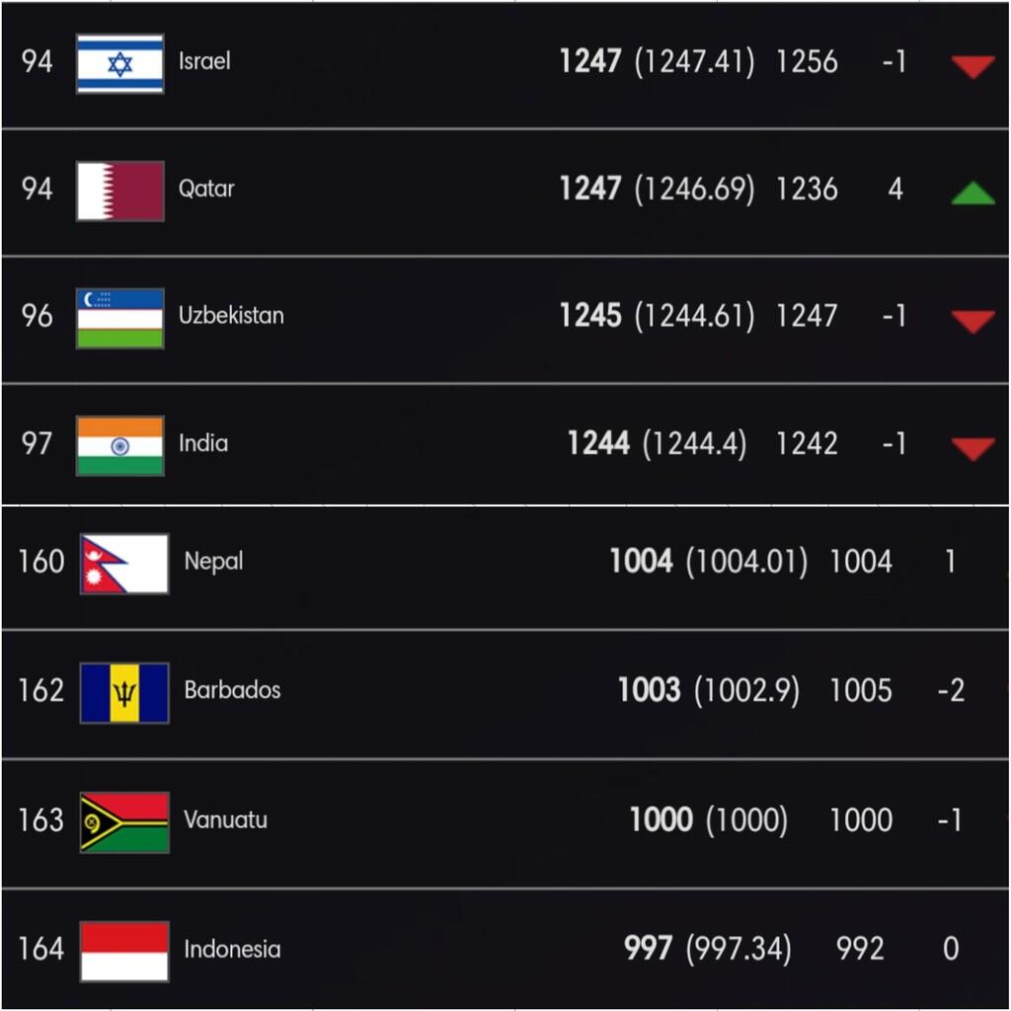The height and width of the screenshot is (1011, 1011).
Task: Click the Qatar flag icon
Action: [x=119, y=191]
